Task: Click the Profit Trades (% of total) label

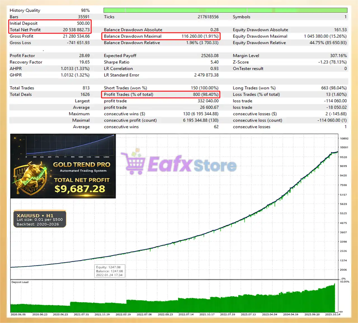Action: click(x=128, y=95)
